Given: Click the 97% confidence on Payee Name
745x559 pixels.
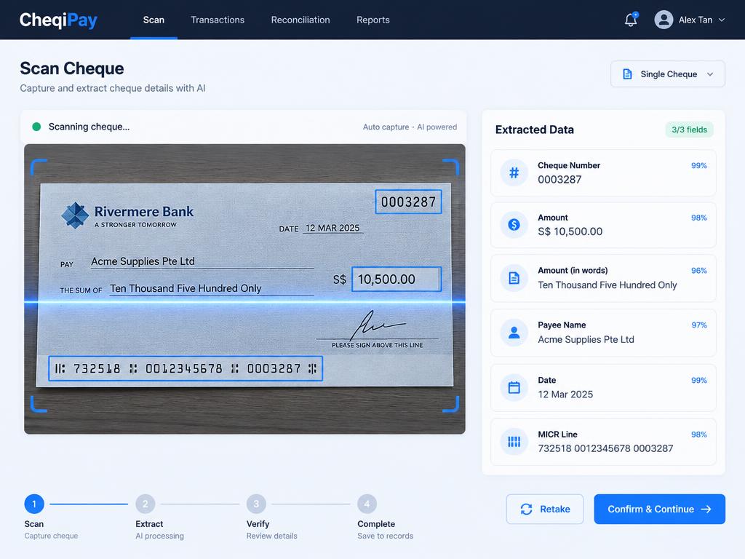Looking at the screenshot, I should (699, 325).
